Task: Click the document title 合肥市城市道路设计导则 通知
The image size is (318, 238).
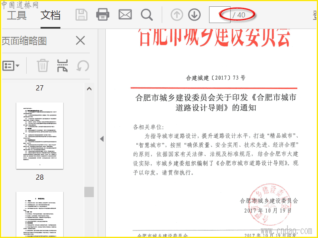Action: pos(216,103)
